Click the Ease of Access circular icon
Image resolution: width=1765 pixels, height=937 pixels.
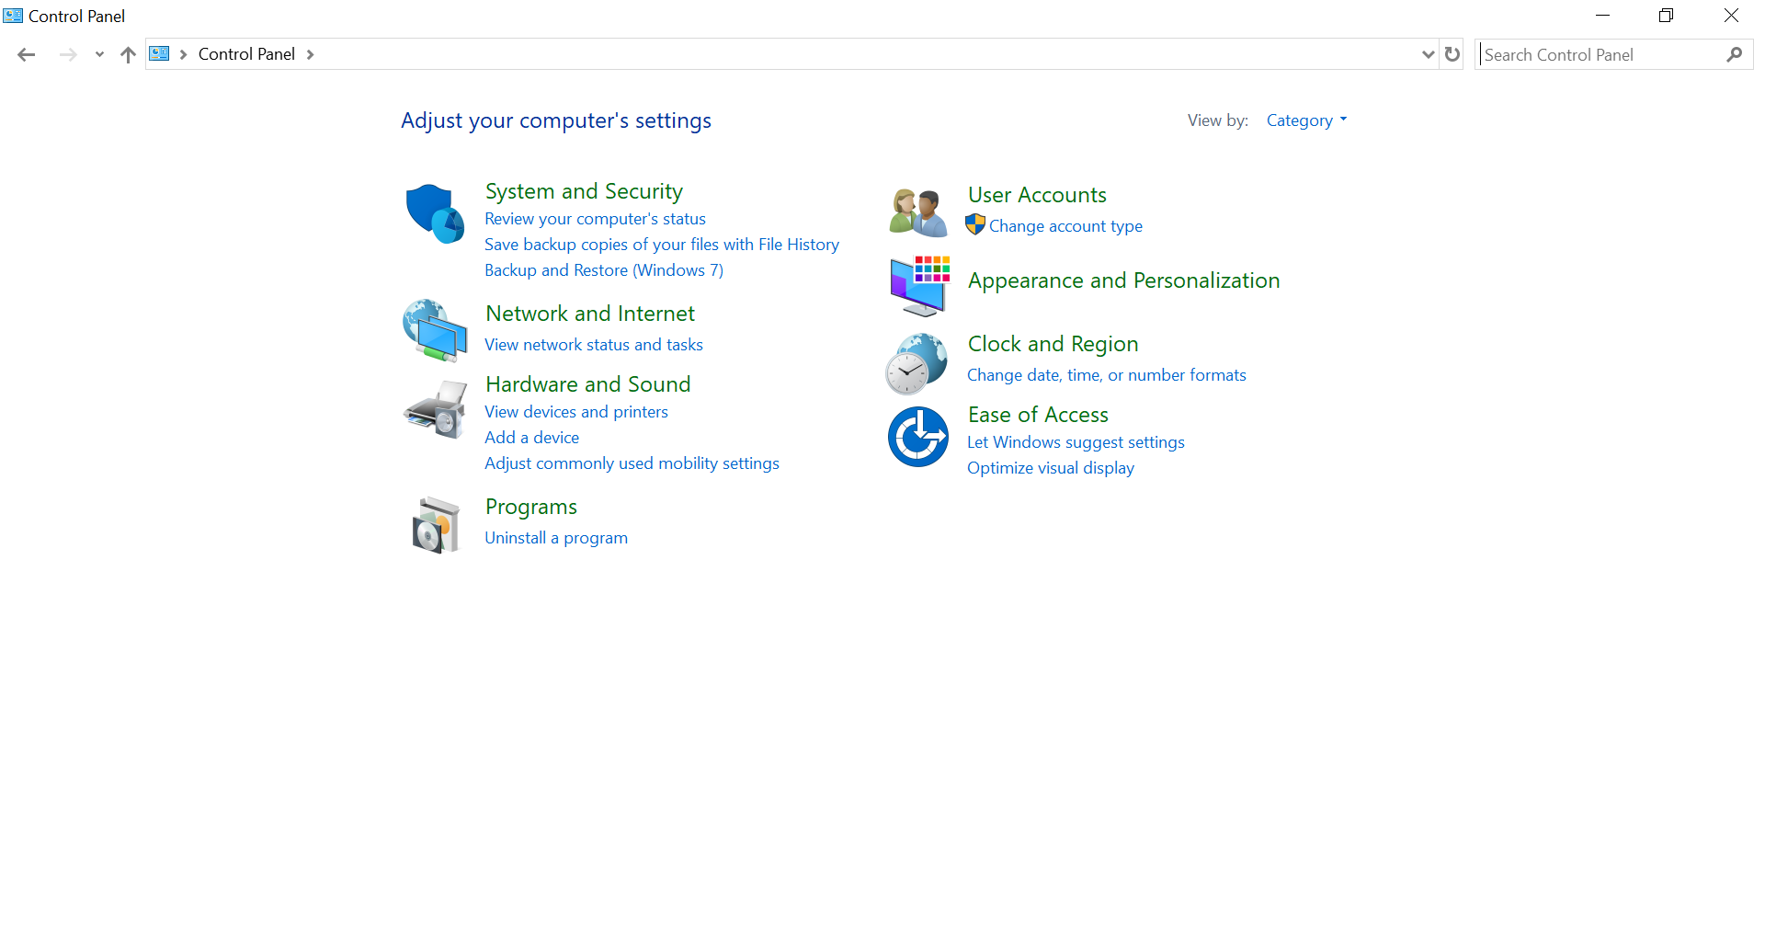click(x=917, y=437)
